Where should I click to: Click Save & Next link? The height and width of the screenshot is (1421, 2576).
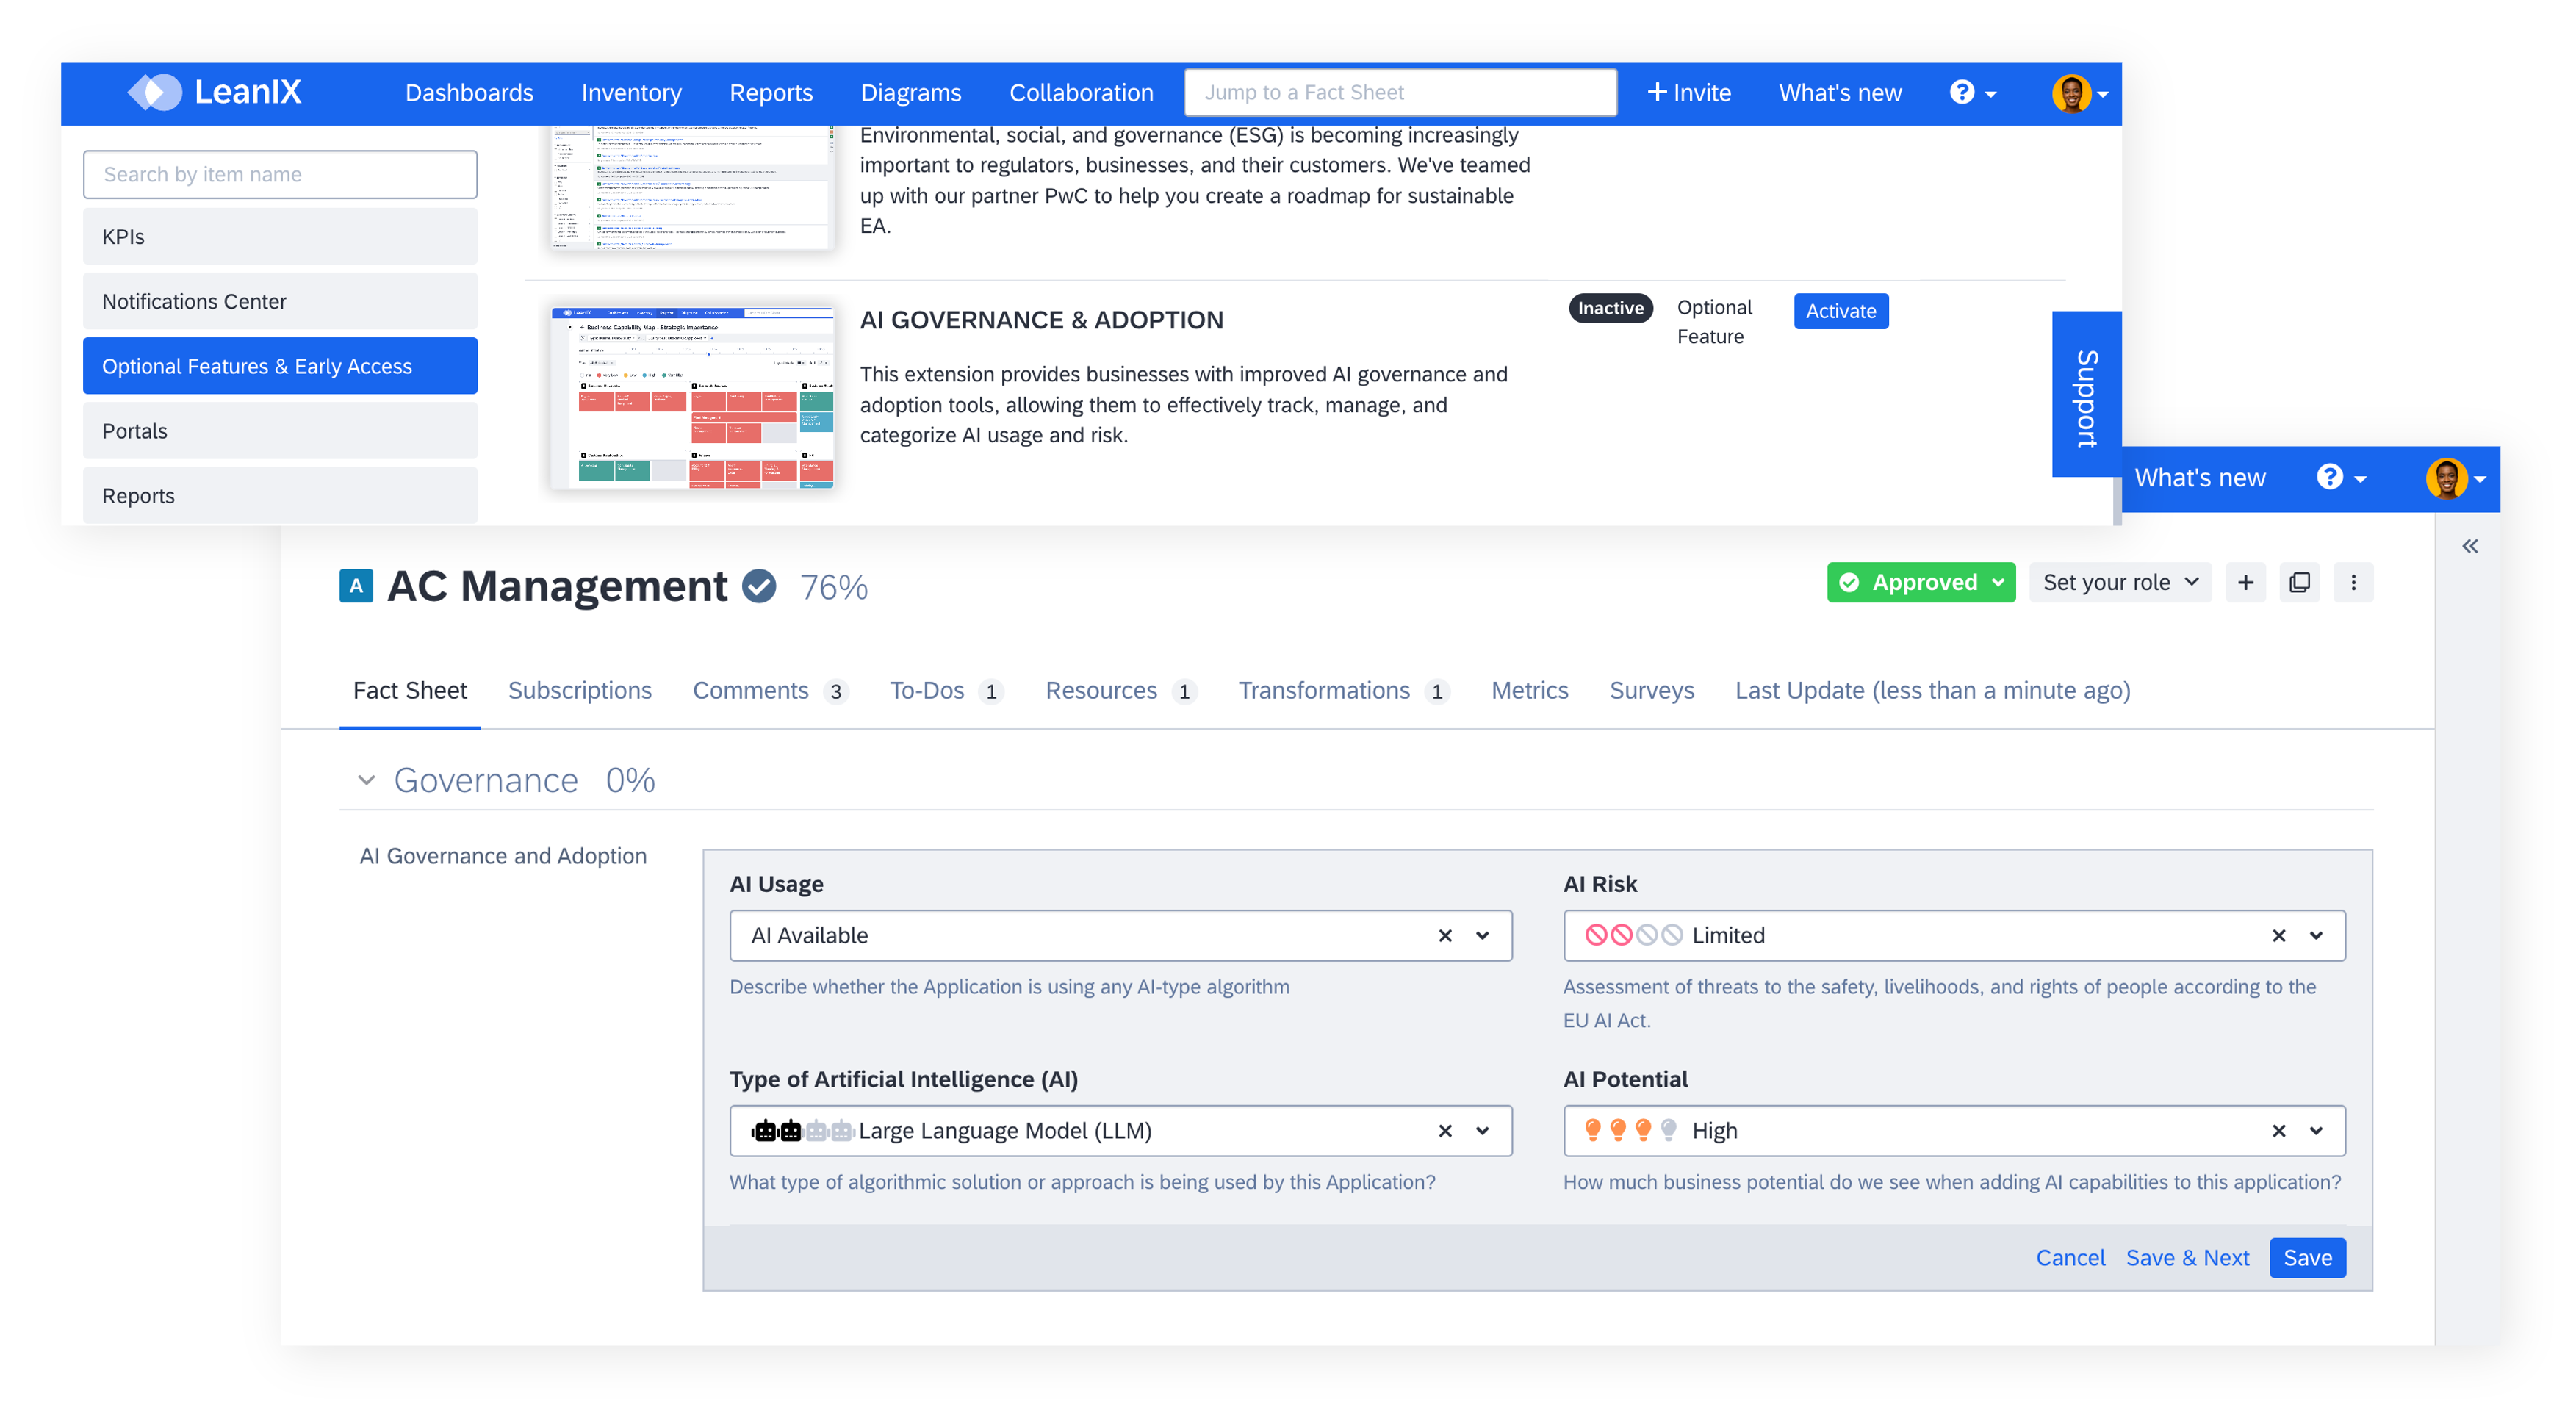(x=2187, y=1257)
